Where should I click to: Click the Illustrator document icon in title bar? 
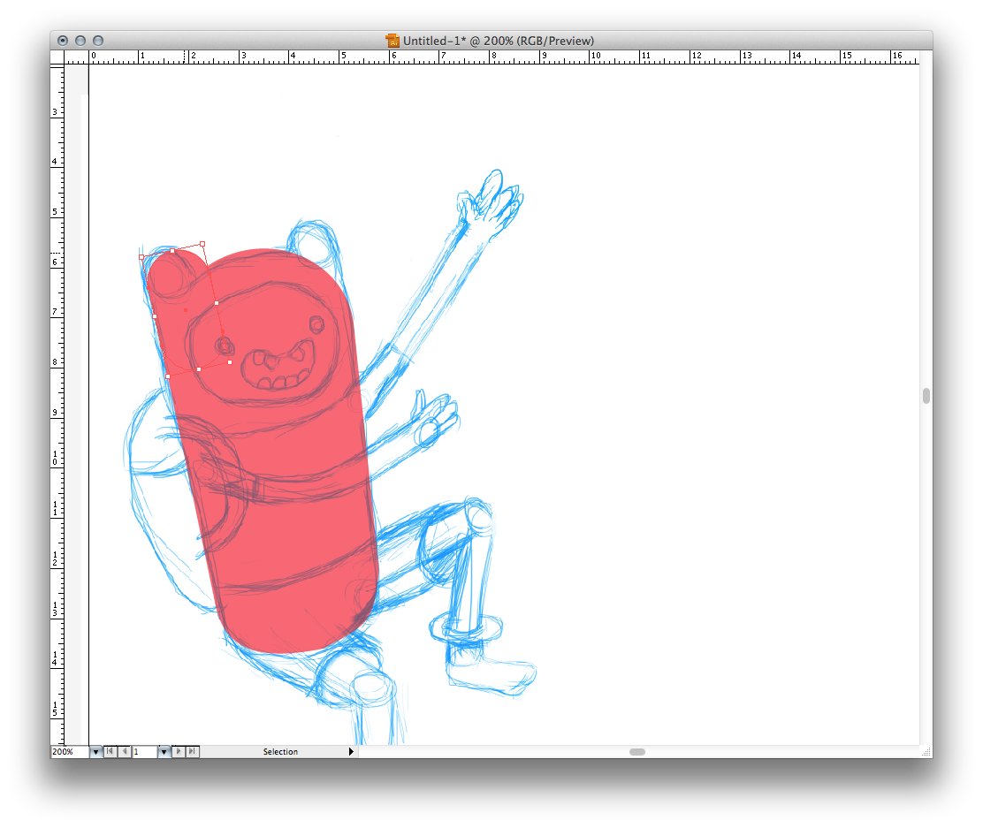(x=393, y=41)
